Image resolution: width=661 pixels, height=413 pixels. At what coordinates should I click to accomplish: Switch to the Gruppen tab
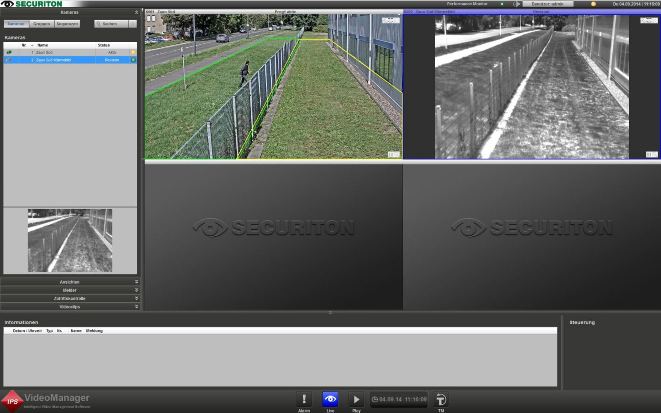click(42, 24)
